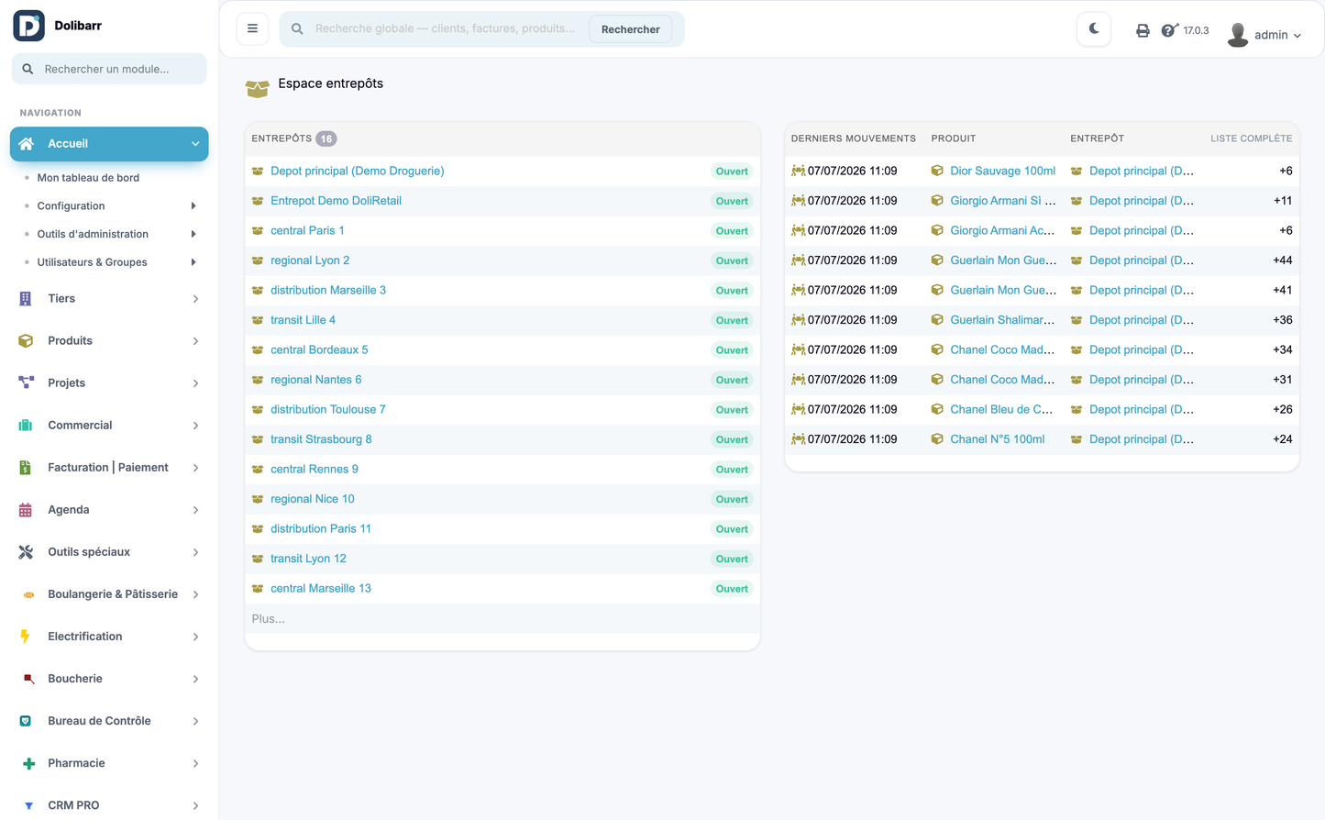The height and width of the screenshot is (820, 1325).
Task: Focus the module search field in the sidebar
Action: coord(109,69)
